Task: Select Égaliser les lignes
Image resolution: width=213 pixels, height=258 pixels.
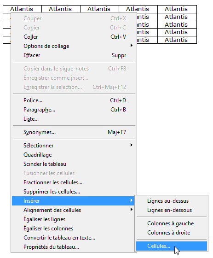Action: 74,219
